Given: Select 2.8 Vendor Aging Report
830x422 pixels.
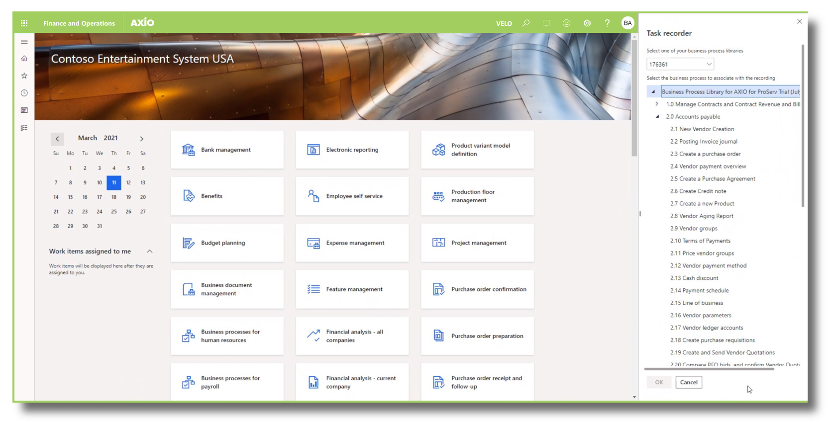Looking at the screenshot, I should 702,216.
